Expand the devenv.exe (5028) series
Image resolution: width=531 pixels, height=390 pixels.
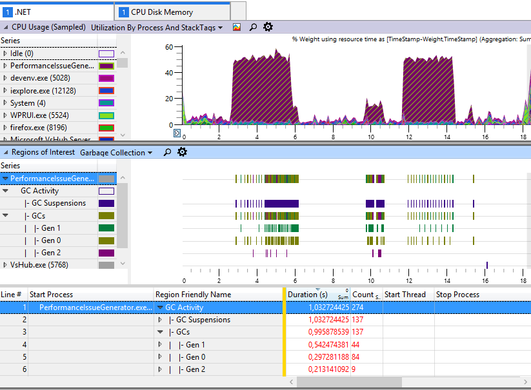[x=5, y=78]
